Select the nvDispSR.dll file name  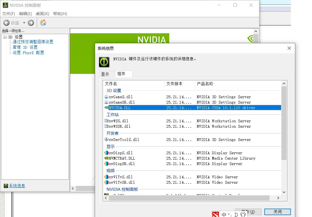pyautogui.click(x=122, y=164)
